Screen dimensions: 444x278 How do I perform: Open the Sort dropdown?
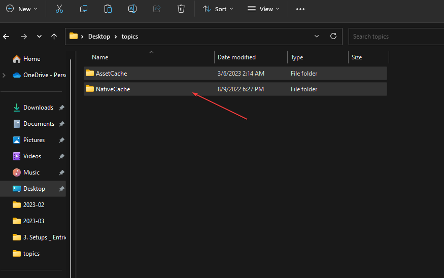pyautogui.click(x=218, y=9)
